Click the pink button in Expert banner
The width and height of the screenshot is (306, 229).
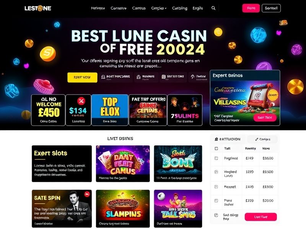265,118
